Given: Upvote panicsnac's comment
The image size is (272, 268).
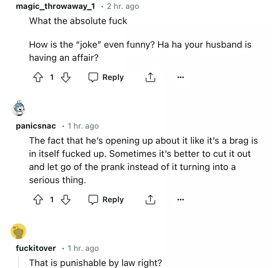Looking at the screenshot, I should (38, 200).
